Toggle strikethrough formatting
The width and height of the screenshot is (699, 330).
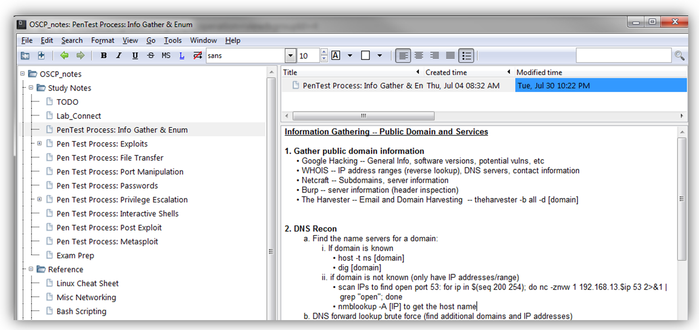tap(150, 55)
